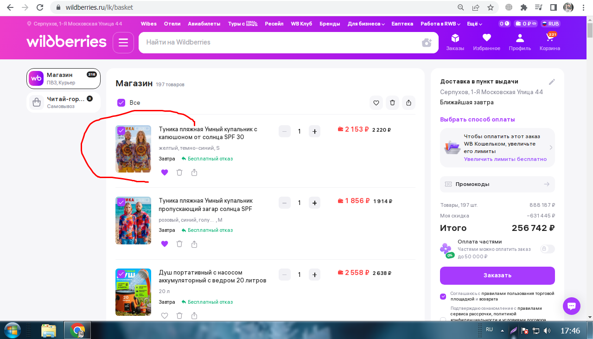Decrease quantity of SPF 30 tunic
The image size is (593, 339).
285,131
